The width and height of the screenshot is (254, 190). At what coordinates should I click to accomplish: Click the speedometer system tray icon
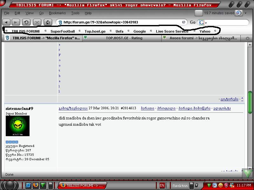pos(215,185)
